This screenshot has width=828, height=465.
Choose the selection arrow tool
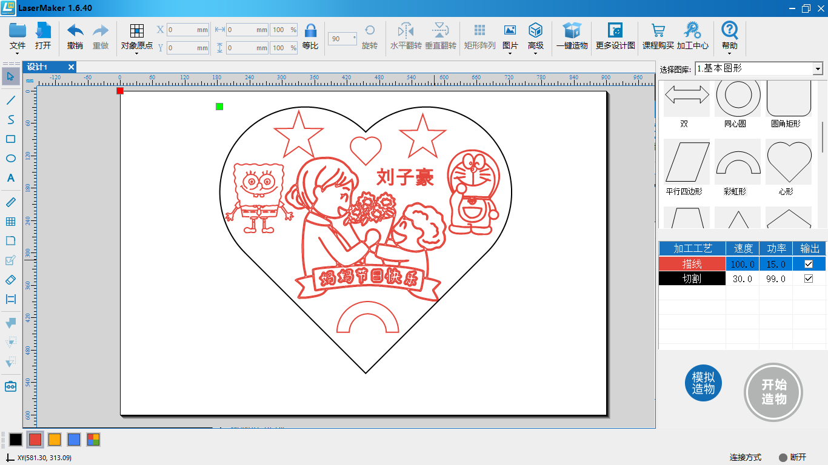pos(10,76)
